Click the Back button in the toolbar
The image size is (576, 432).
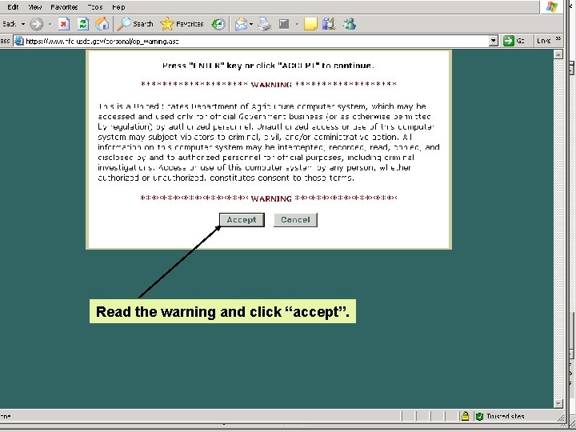[x=9, y=24]
